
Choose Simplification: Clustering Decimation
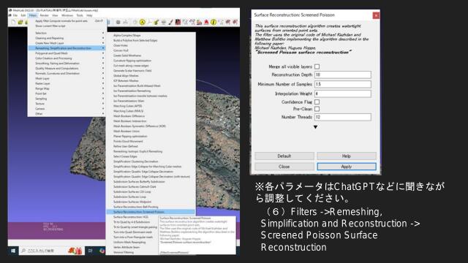pyautogui.click(x=151, y=161)
